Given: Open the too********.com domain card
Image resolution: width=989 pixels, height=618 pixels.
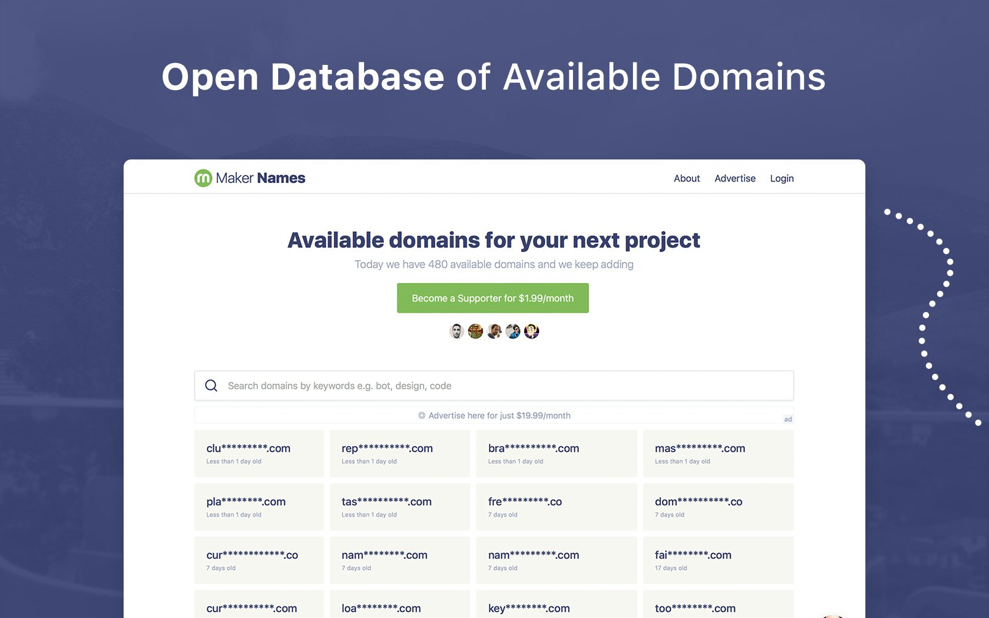Looking at the screenshot, I should tap(718, 604).
